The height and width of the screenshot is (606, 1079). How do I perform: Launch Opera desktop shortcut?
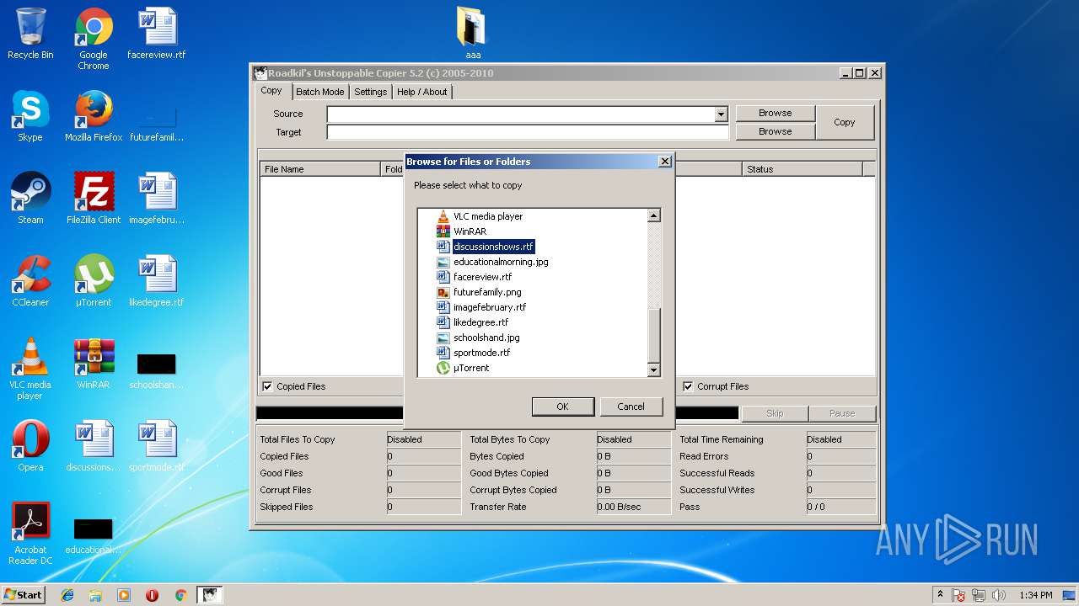click(30, 446)
